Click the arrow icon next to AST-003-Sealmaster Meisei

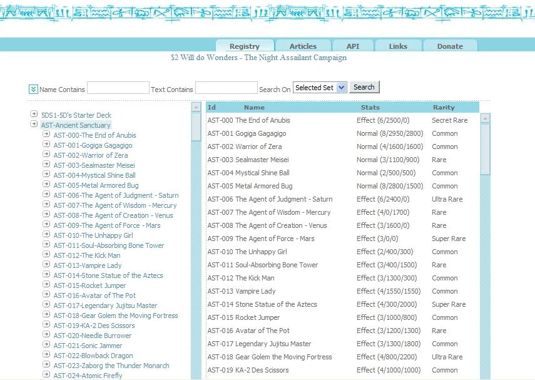46,164
